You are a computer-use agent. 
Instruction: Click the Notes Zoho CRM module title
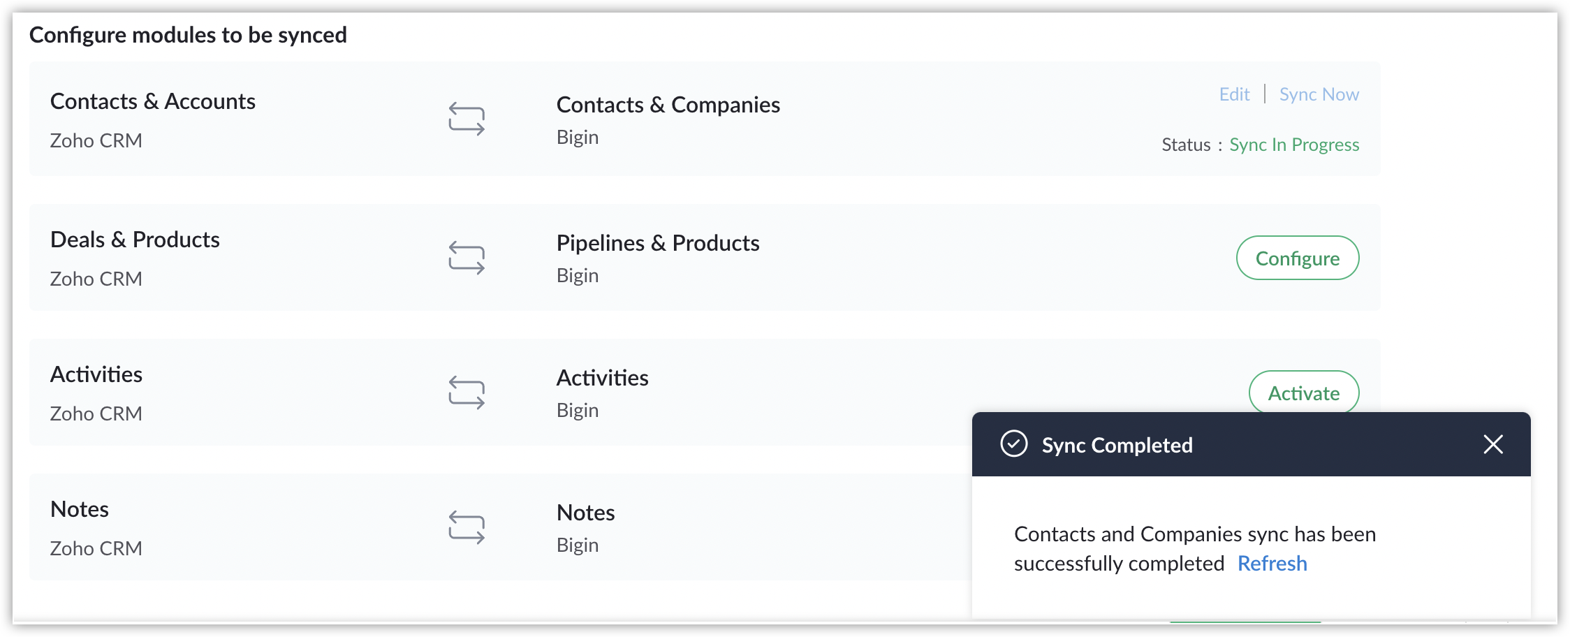pyautogui.click(x=80, y=509)
